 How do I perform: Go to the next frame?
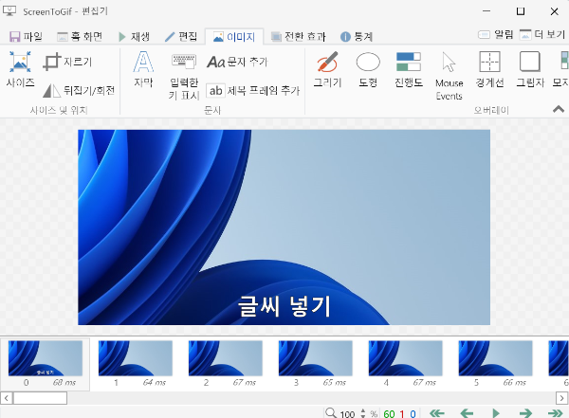tap(525, 413)
